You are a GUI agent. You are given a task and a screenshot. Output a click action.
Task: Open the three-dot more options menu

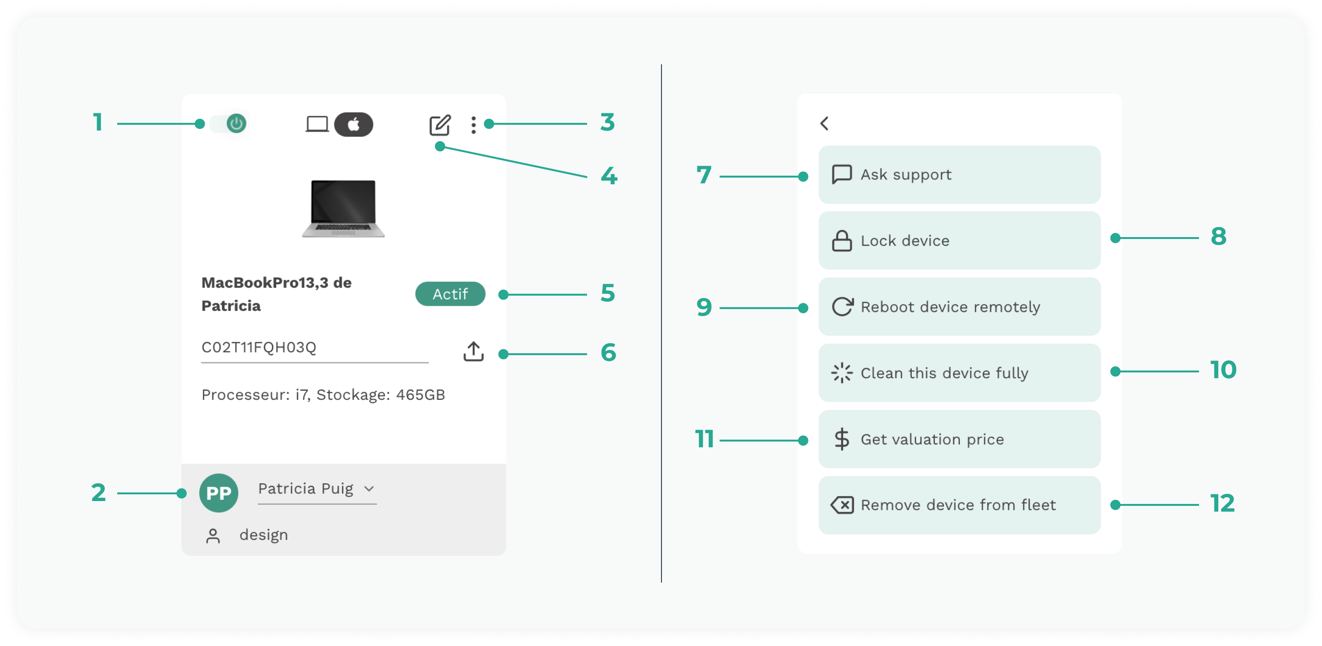click(x=473, y=125)
